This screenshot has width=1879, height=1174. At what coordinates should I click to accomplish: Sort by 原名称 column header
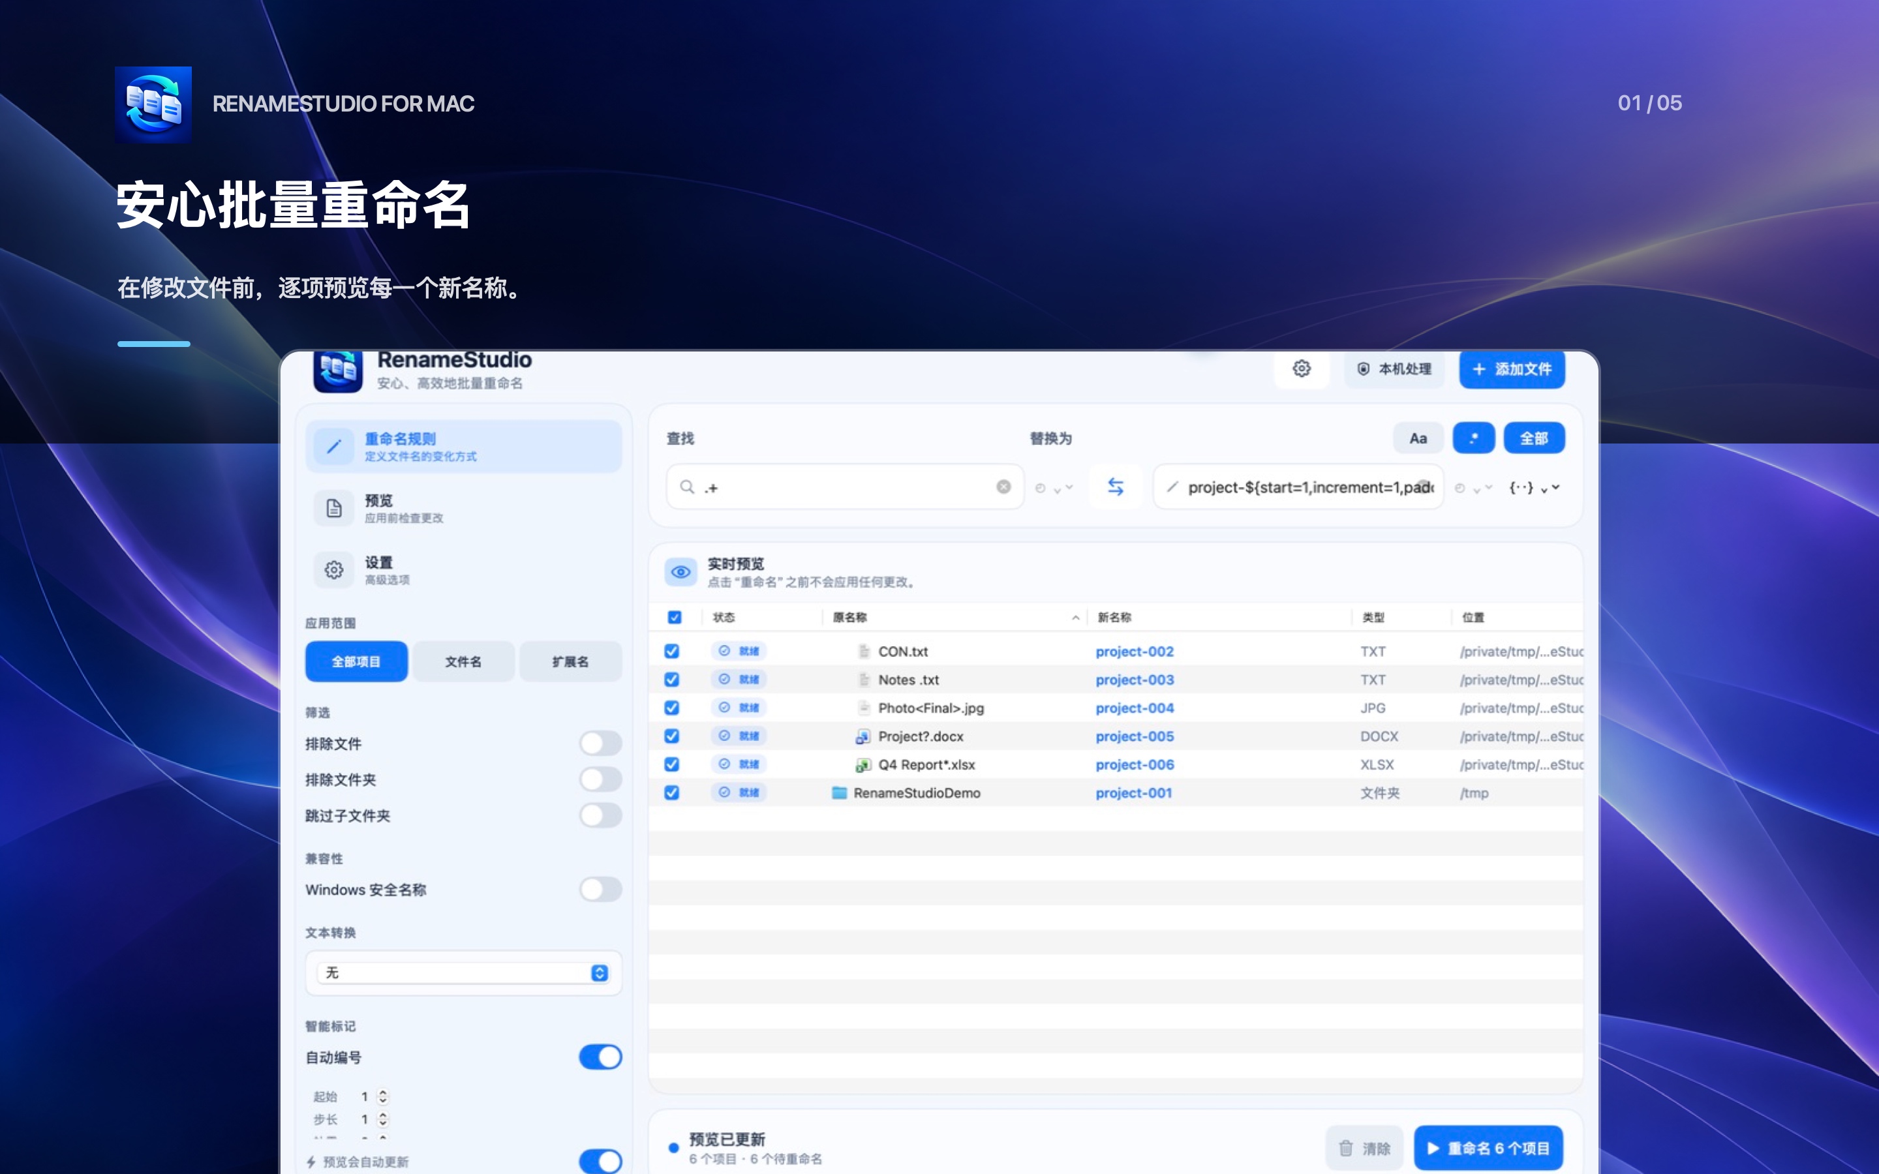click(x=955, y=617)
